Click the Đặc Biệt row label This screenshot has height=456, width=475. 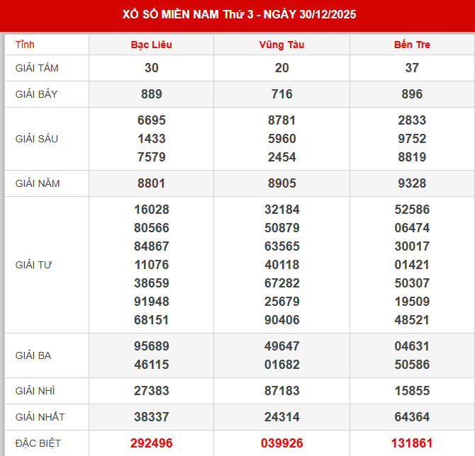coord(36,443)
